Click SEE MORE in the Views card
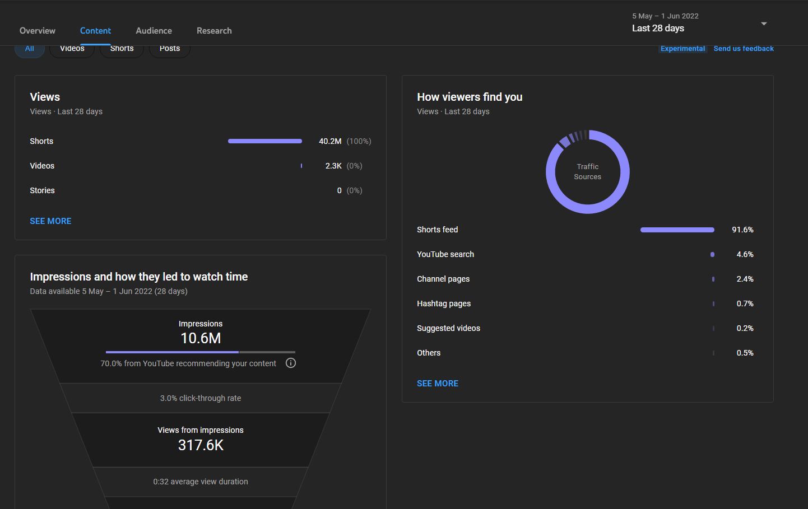The height and width of the screenshot is (509, 808). [x=50, y=221]
